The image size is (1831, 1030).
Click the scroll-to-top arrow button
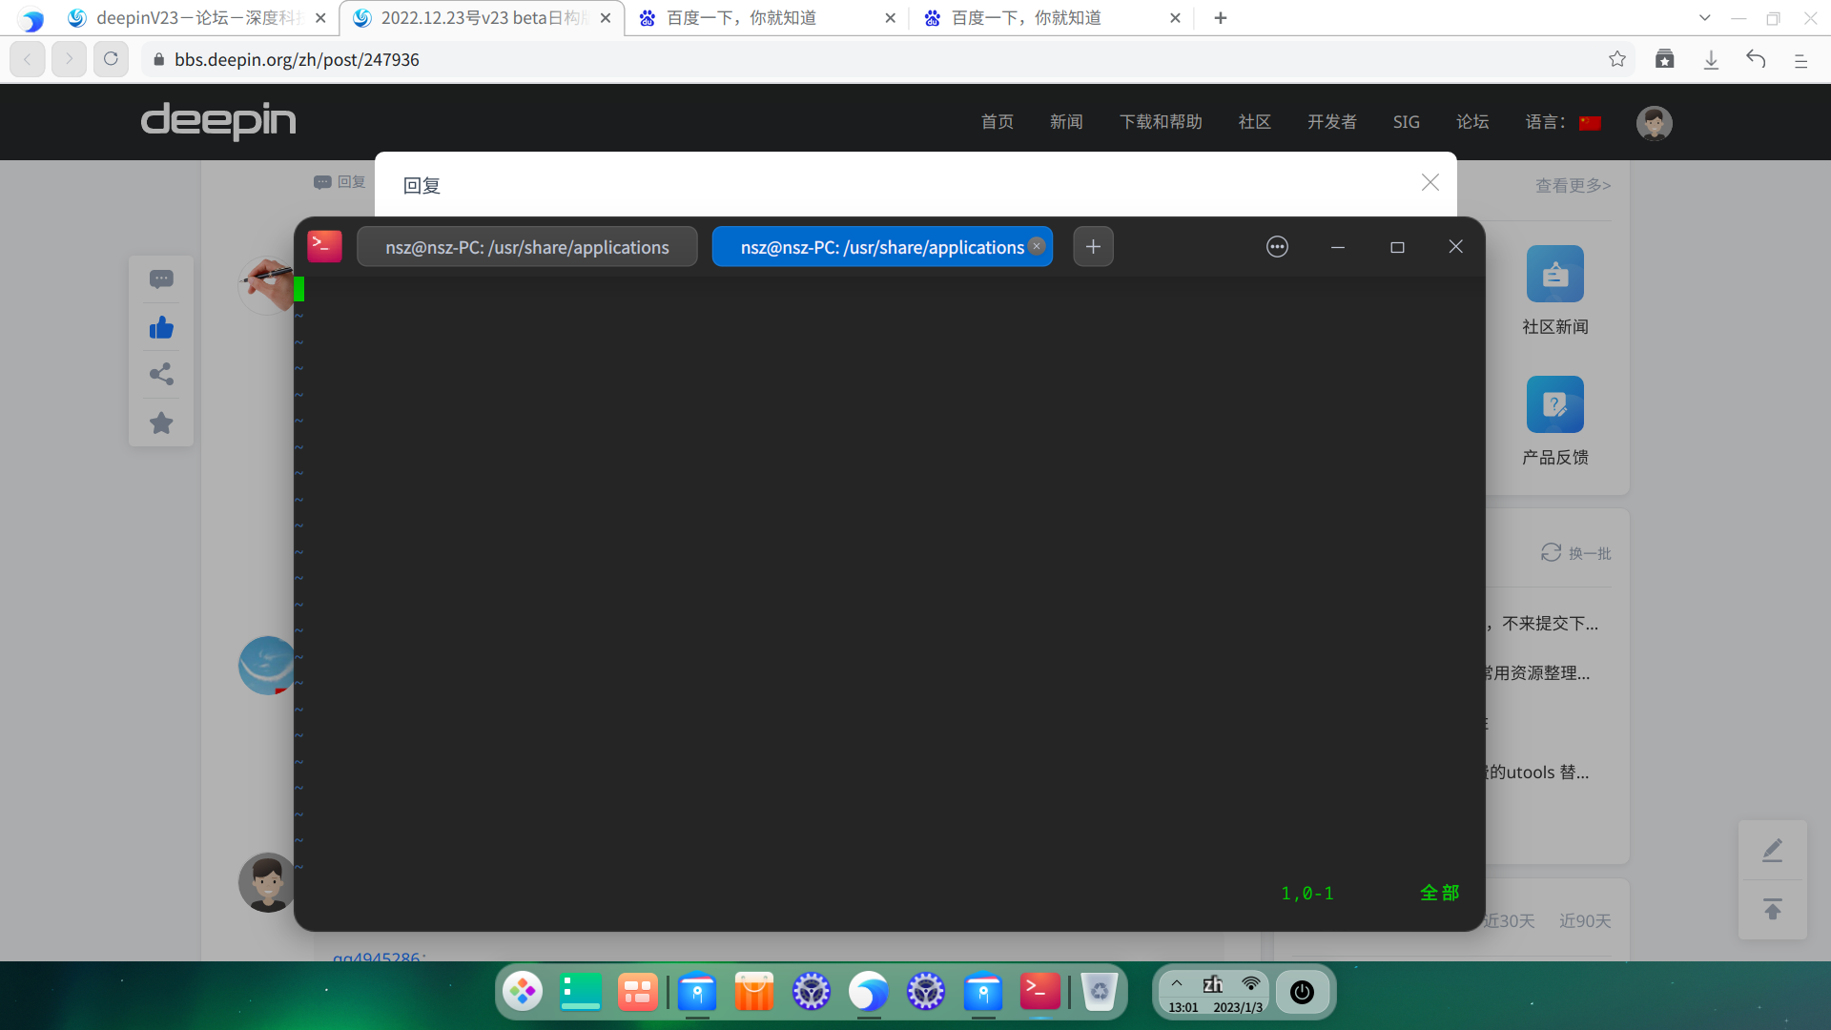pos(1772,910)
